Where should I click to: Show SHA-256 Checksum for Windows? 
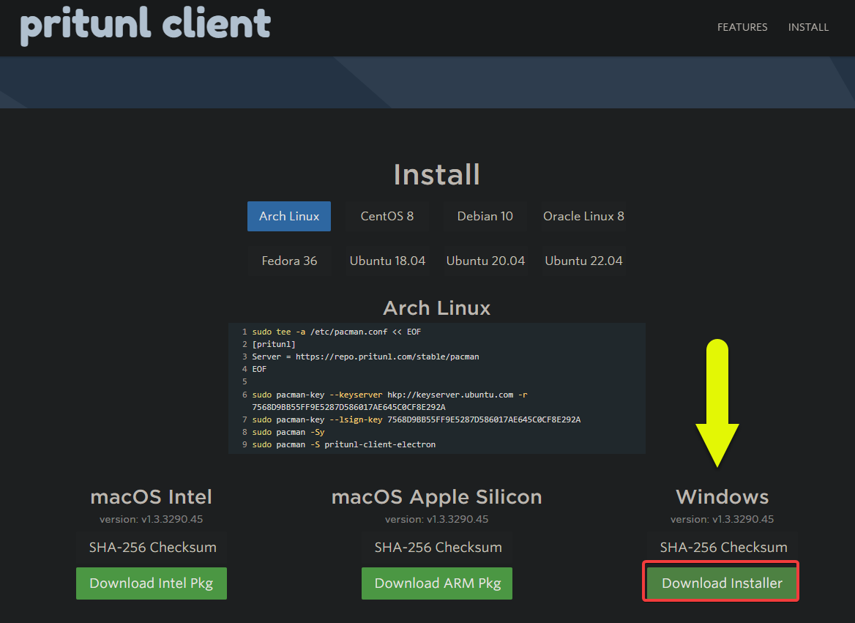tap(722, 547)
